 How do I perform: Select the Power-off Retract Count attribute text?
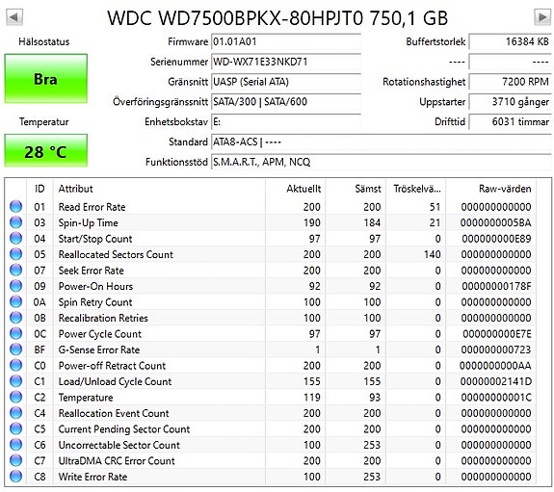112,366
